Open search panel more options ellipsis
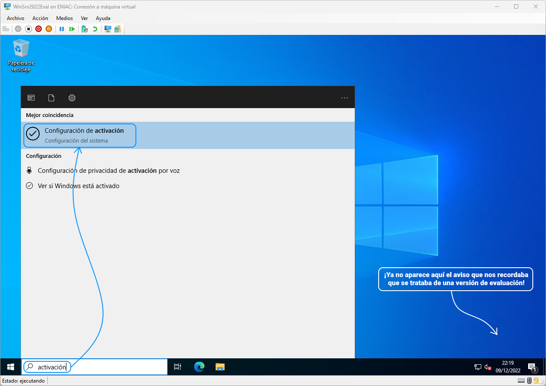 (345, 98)
